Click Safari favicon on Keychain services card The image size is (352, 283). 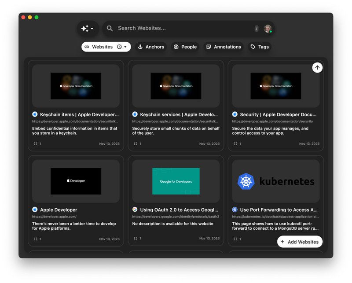tap(135, 114)
